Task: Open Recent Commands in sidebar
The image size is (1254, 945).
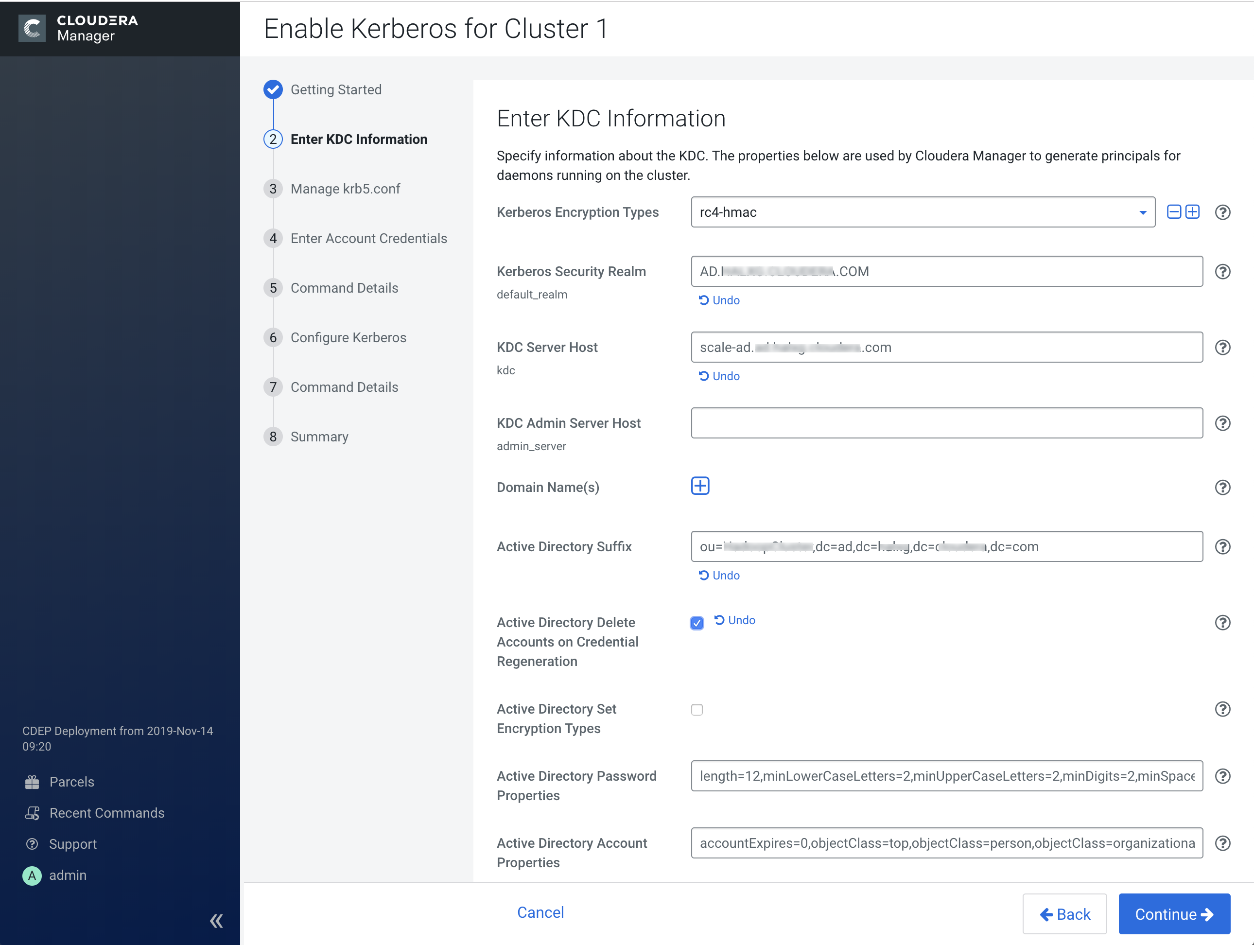Action: pos(106,813)
